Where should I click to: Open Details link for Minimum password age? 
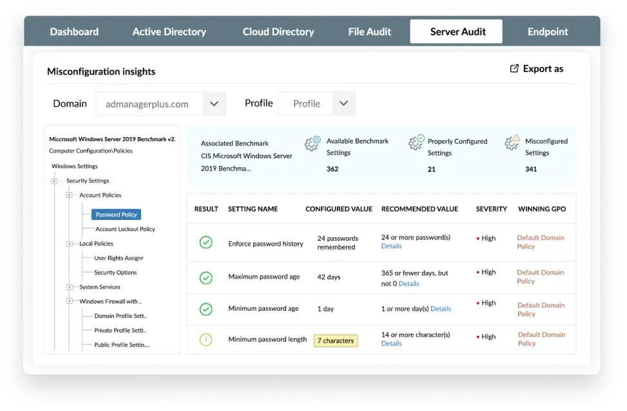(x=441, y=309)
